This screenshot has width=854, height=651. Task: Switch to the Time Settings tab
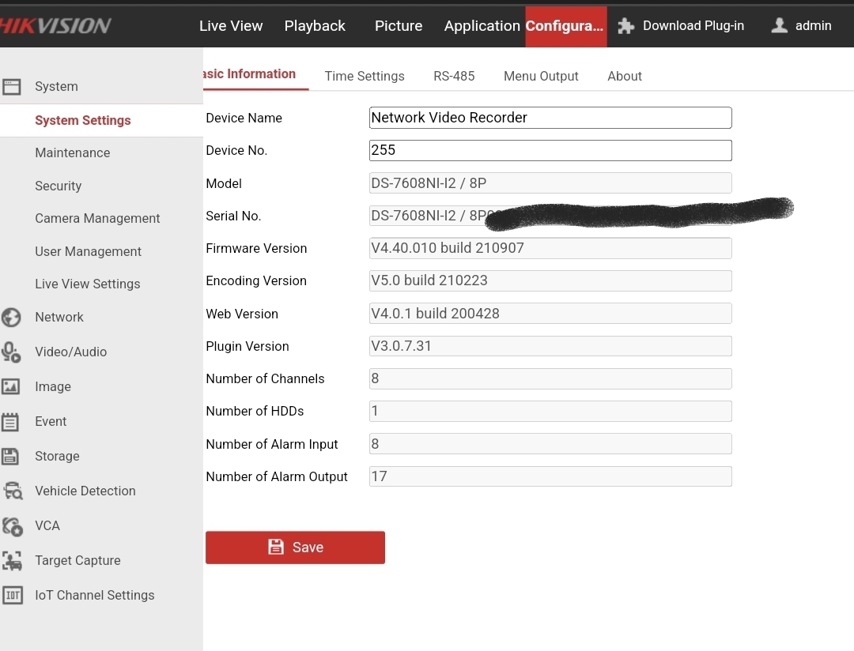[365, 77]
